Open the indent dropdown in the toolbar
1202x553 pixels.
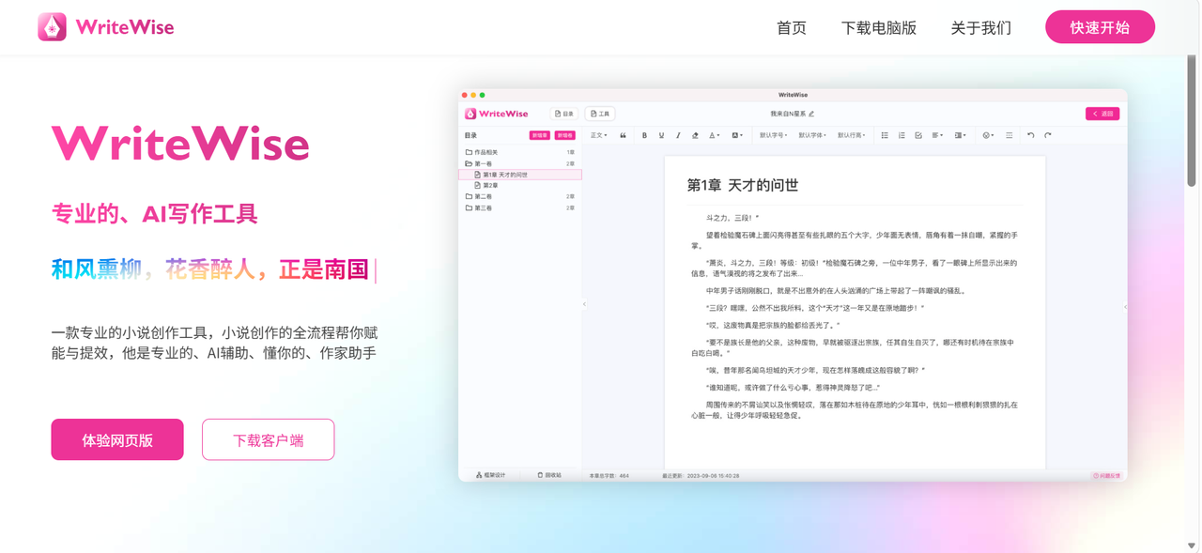click(x=960, y=136)
